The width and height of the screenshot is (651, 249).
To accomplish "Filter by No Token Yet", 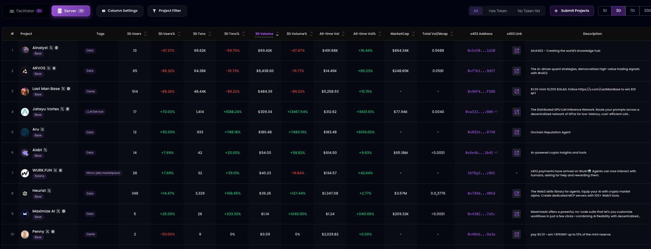I will point(528,11).
